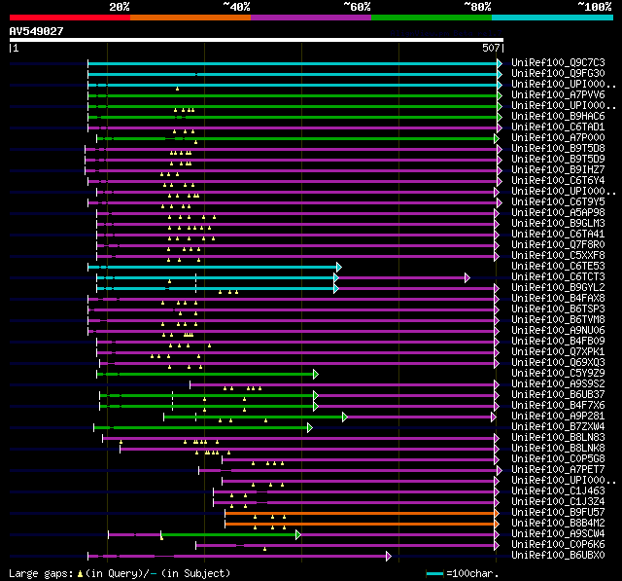Select hit label UniRef100_B6UBX0
This screenshot has height=581, width=622.
tap(558, 556)
